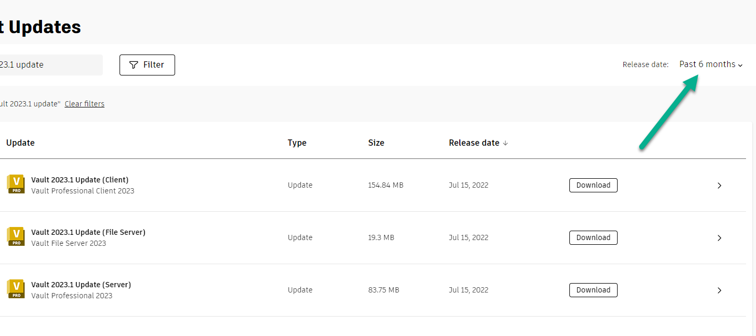This screenshot has height=336, width=756.
Task: Click the Update column header
Action: click(20, 143)
